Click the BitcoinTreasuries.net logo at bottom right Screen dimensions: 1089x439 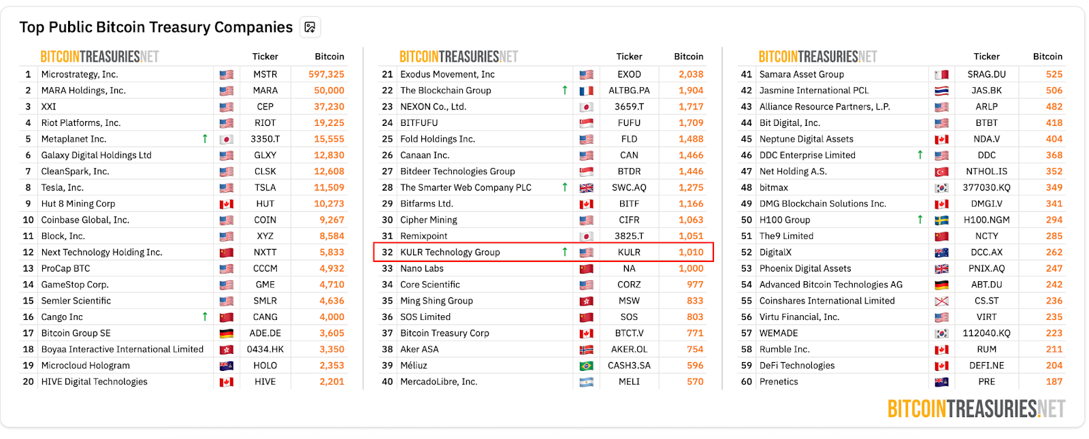[976, 408]
